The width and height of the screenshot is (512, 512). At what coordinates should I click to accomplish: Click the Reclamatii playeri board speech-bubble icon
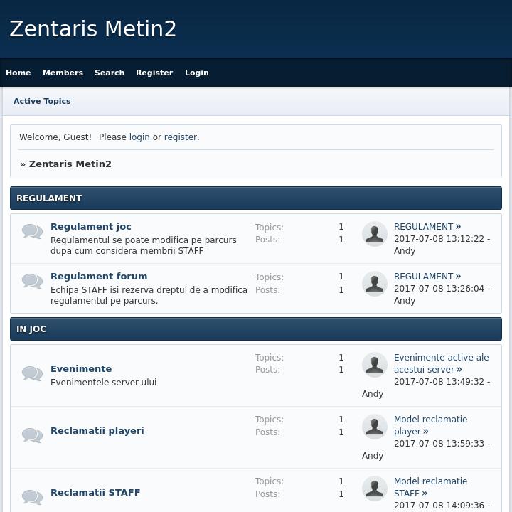click(32, 436)
